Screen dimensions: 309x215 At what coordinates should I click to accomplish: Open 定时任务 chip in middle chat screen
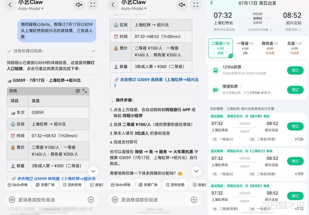pos(176,185)
